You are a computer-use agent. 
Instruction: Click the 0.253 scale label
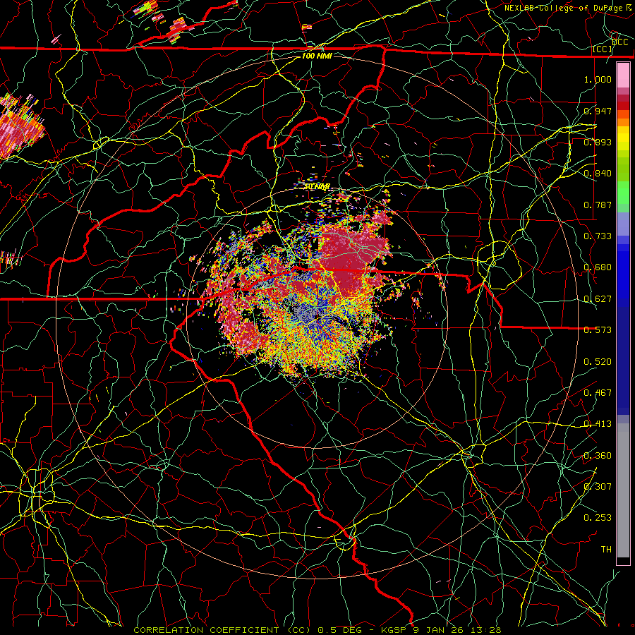(x=598, y=518)
